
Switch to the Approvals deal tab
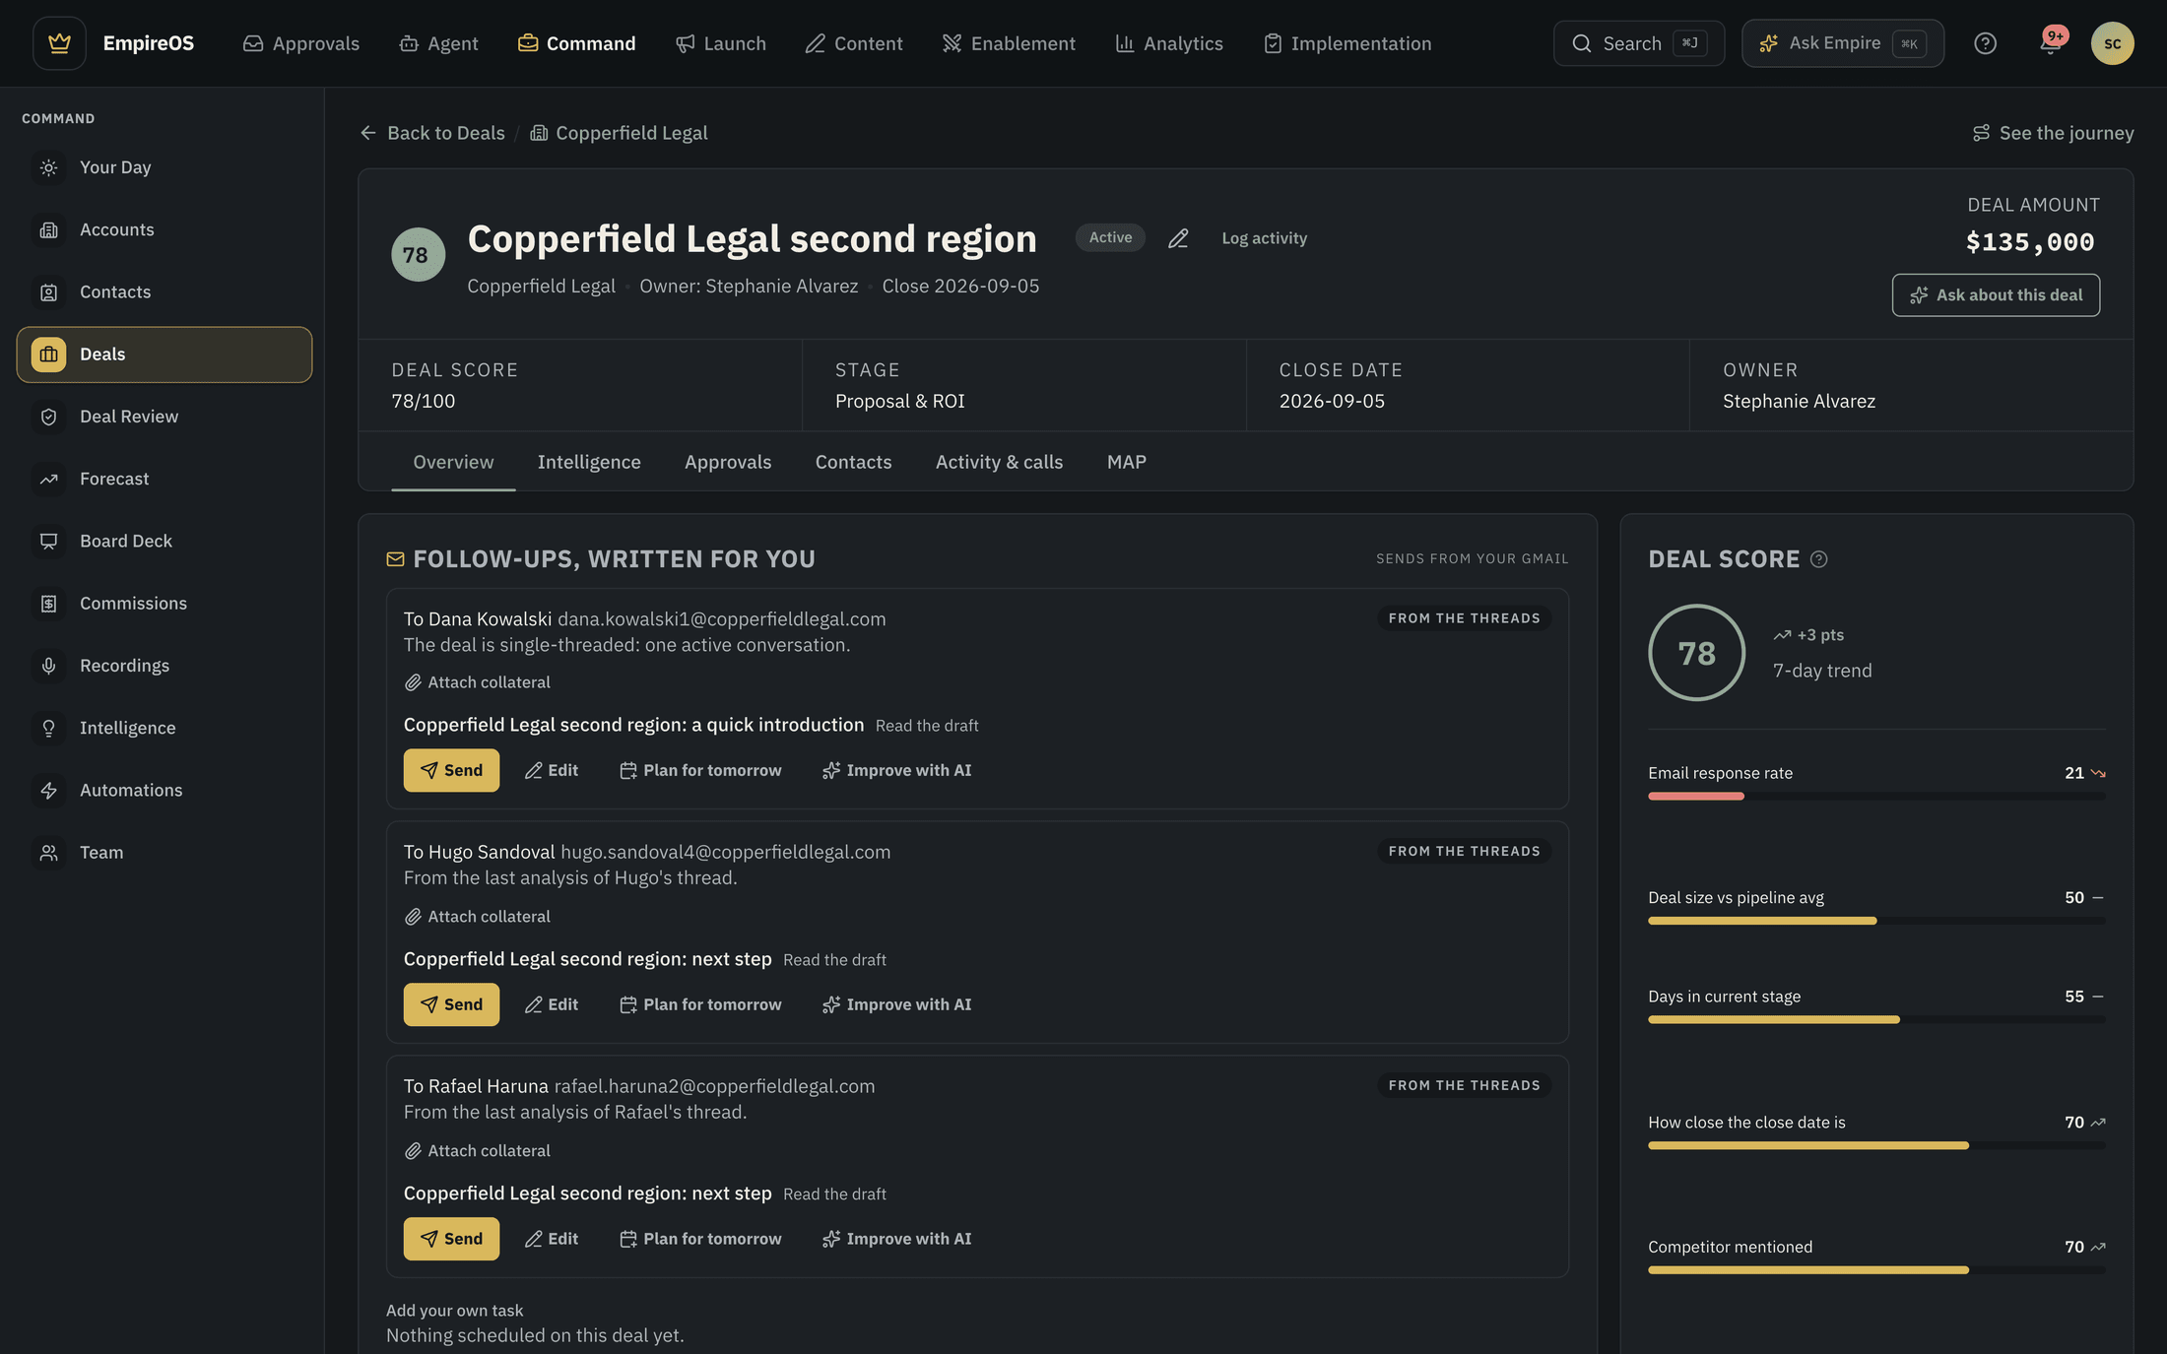728,462
